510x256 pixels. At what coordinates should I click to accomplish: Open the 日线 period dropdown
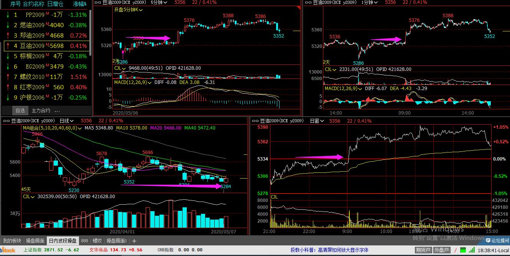click(x=67, y=121)
